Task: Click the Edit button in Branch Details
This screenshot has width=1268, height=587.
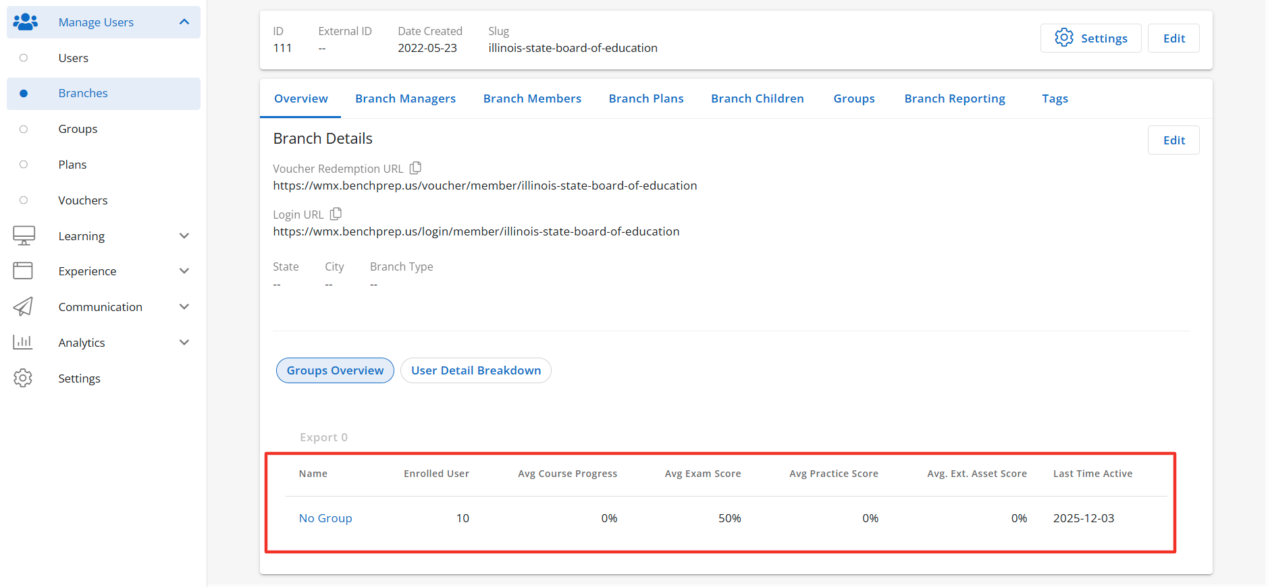Action: (1173, 140)
